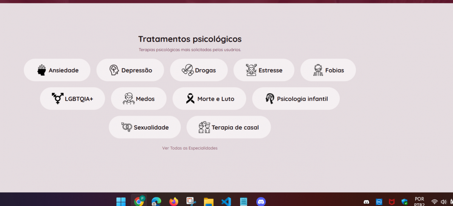Open Discord from the taskbar
Viewport: 453px width, 206px height.
(x=261, y=201)
